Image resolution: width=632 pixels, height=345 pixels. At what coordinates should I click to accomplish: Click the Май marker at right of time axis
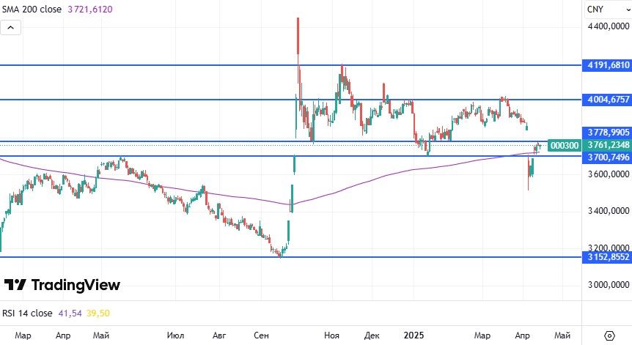point(562,335)
